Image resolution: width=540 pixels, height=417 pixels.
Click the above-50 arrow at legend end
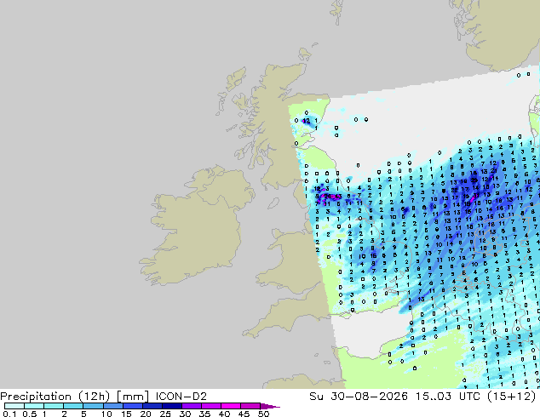click(270, 406)
